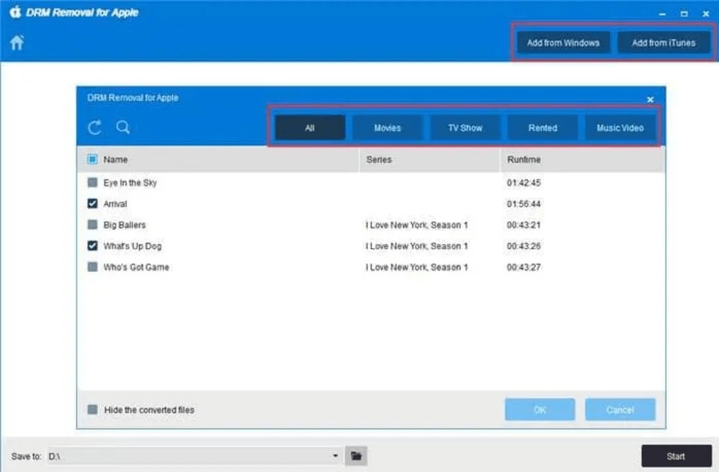Close the DRM Removal dialog
719x472 pixels.
650,100
